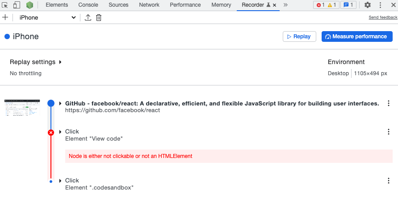Click the Element "View code" description
Screen dimensions: 398x198
pyautogui.click(x=94, y=138)
